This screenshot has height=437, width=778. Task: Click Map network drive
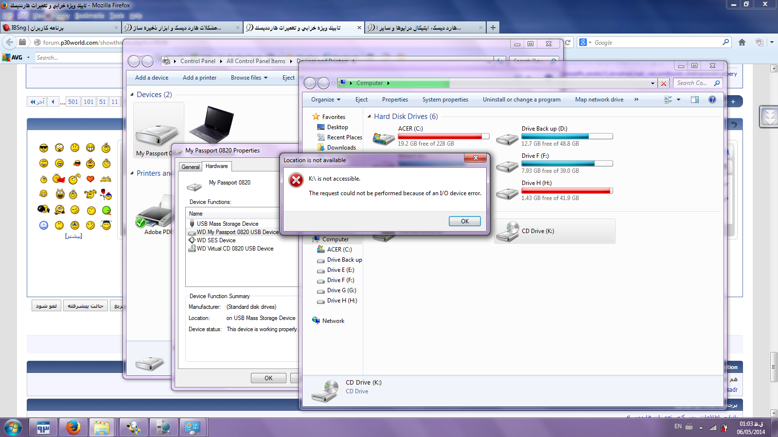coord(599,100)
